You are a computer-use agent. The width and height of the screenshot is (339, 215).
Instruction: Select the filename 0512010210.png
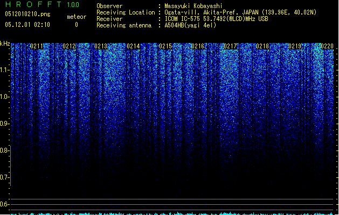tap(27, 14)
